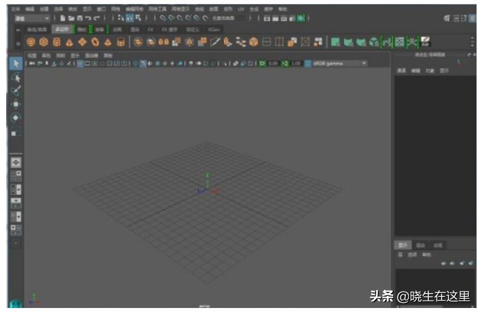Apply spherical UV mapping shelf icon
Screen dimensions: 480x312
(361, 42)
